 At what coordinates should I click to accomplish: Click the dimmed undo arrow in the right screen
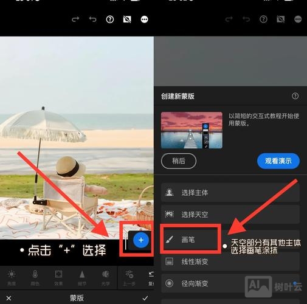(x=246, y=19)
